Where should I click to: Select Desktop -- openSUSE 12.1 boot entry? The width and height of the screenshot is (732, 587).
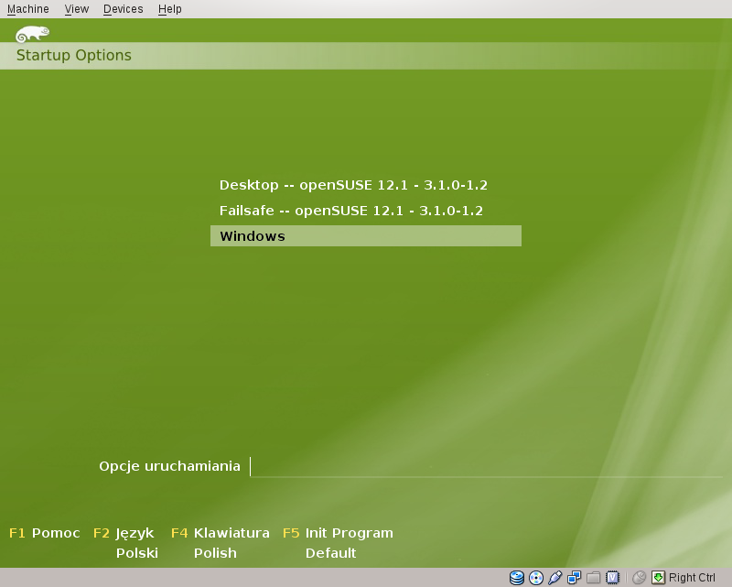coord(353,185)
